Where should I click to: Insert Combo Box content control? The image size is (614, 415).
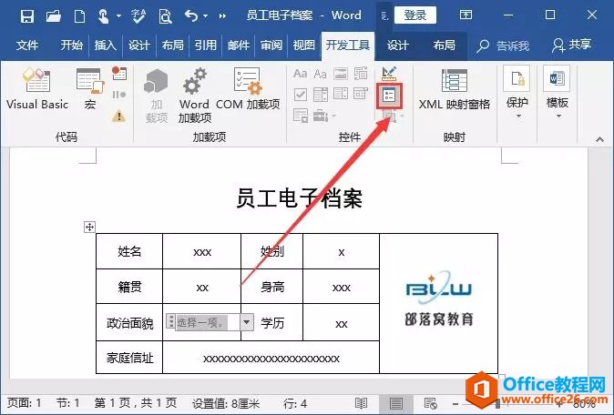pyautogui.click(x=321, y=95)
